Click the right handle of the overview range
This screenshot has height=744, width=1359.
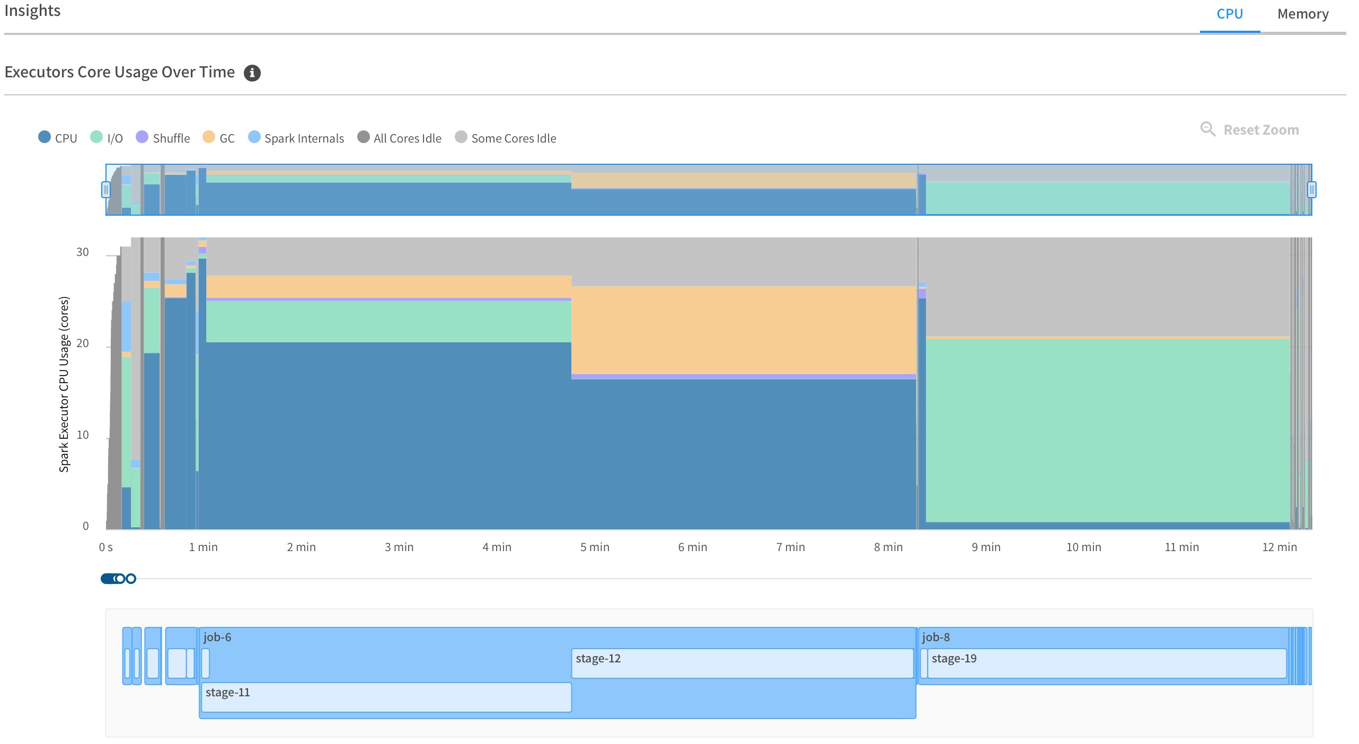pyautogui.click(x=1311, y=189)
